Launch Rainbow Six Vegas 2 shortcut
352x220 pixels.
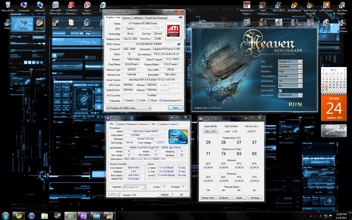pyautogui.click(x=247, y=8)
